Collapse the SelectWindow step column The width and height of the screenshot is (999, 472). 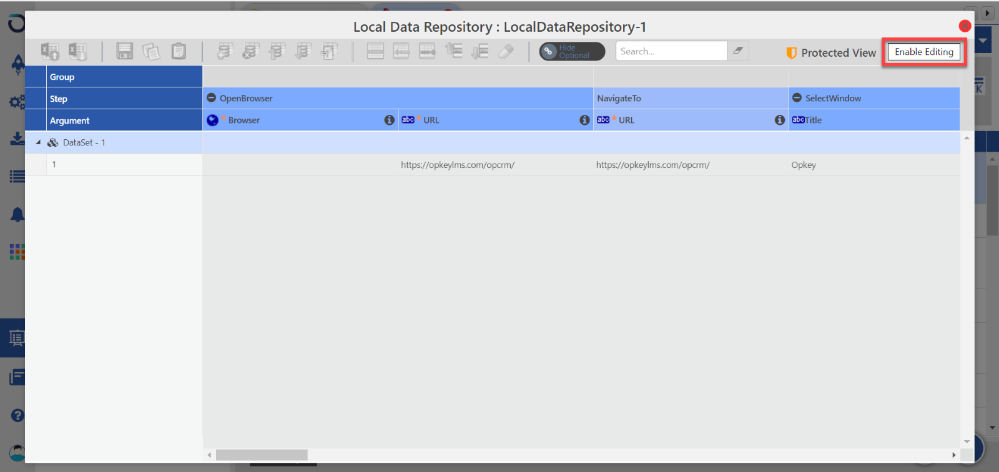pos(797,98)
